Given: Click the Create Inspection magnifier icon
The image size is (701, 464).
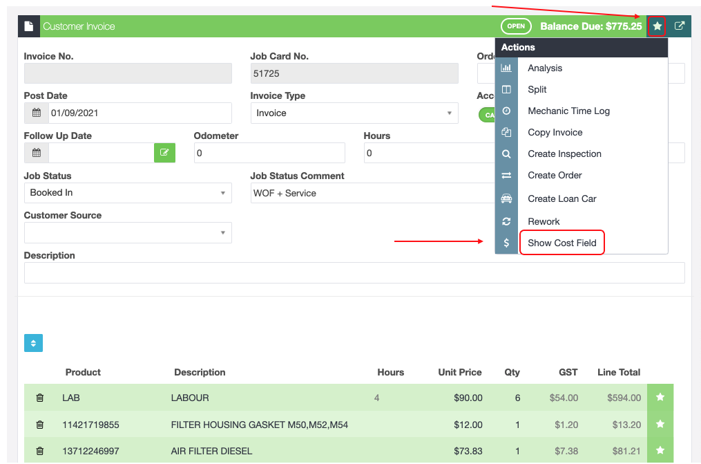Looking at the screenshot, I should coord(506,154).
